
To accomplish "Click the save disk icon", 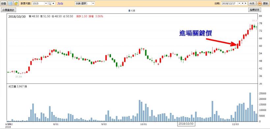I will pos(11,3).
